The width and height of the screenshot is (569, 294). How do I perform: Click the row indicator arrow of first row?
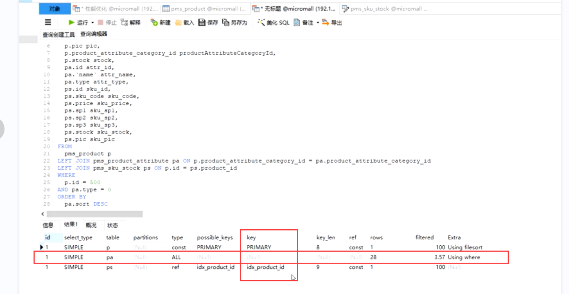coord(42,247)
